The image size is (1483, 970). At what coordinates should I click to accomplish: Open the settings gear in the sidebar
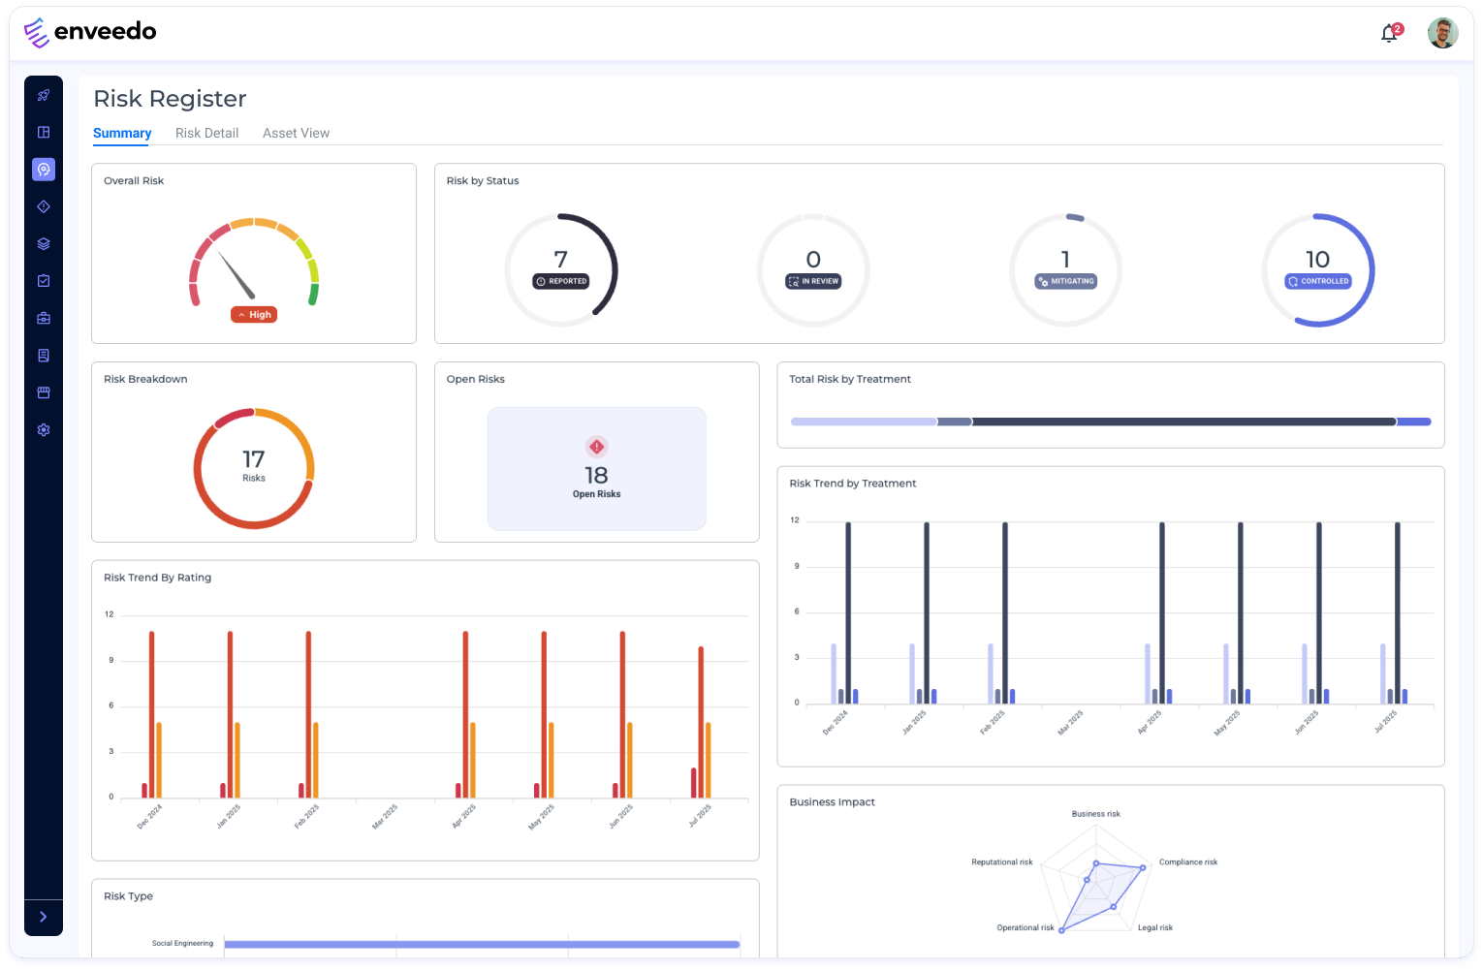[44, 430]
